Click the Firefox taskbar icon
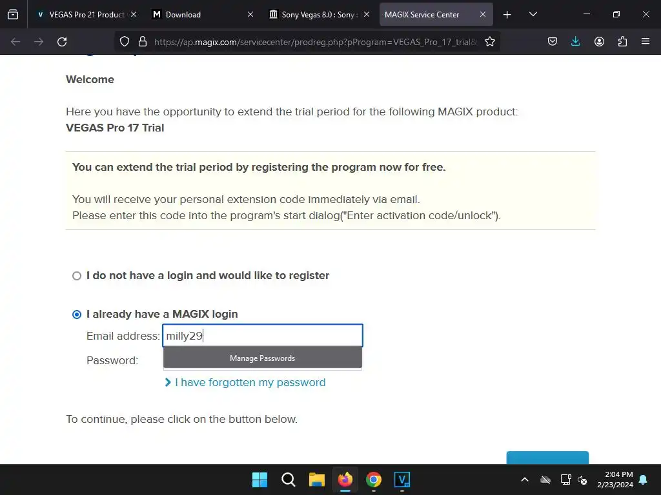This screenshot has height=495, width=661. (345, 480)
